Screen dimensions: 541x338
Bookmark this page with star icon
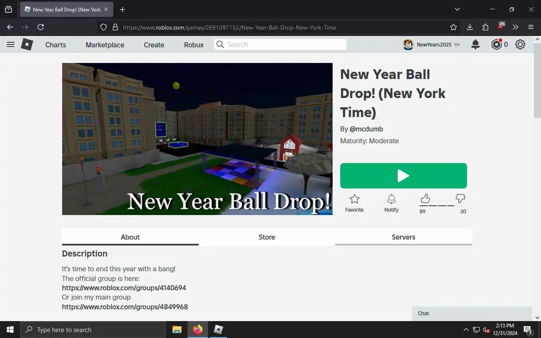coord(454,27)
